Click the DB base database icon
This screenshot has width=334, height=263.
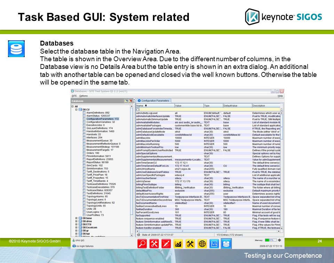80,218
